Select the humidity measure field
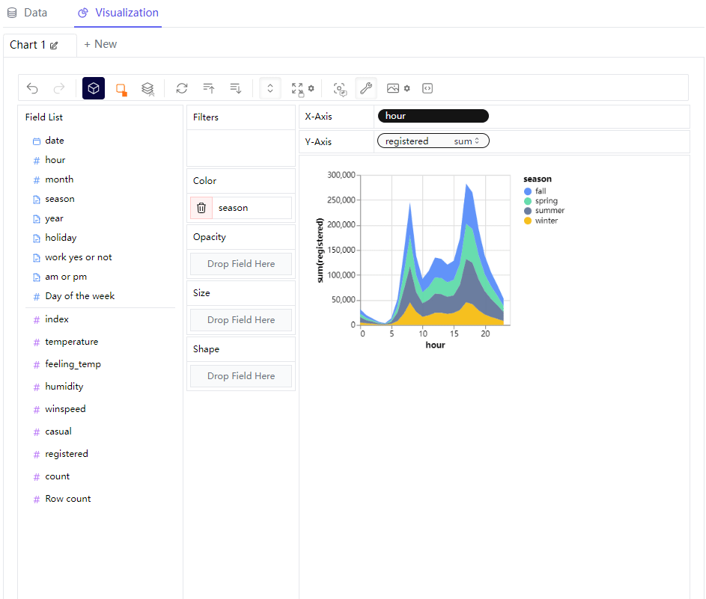The height and width of the screenshot is (599, 706). pyautogui.click(x=64, y=387)
